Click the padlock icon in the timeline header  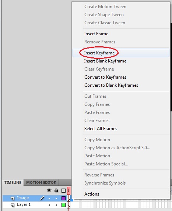(56, 190)
